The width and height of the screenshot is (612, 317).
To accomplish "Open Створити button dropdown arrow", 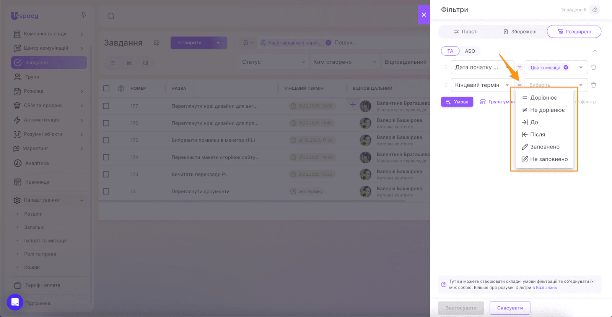I will (218, 43).
